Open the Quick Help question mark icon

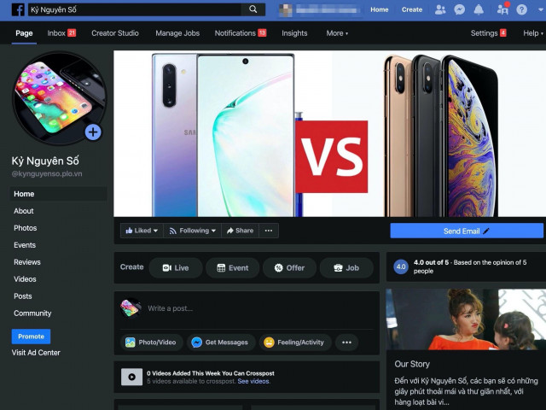coord(521,9)
